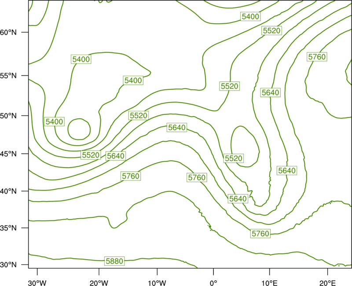
Task: Click the 30°N latitude axis label
Action: pos(8,265)
